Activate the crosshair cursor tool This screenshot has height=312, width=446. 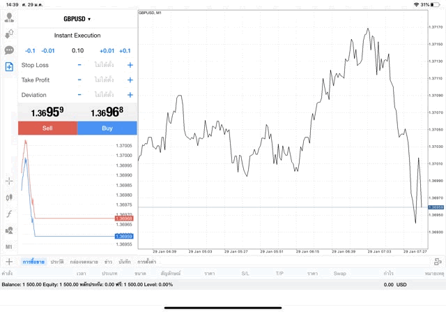tap(9, 181)
